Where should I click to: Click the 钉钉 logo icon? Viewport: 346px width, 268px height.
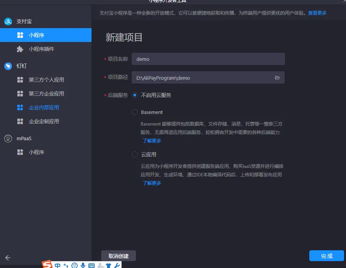[8, 66]
